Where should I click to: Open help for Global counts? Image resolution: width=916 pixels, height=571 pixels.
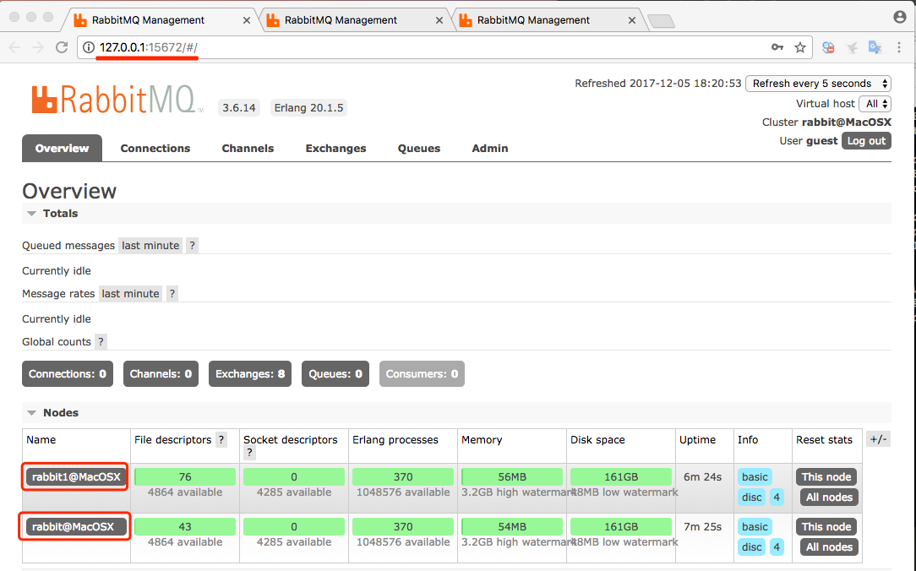(x=101, y=342)
